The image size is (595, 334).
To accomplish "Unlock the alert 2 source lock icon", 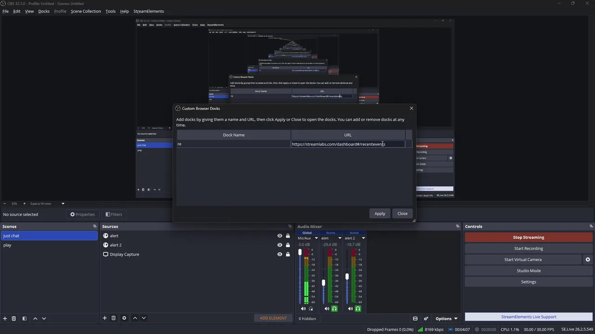I will tap(288, 245).
